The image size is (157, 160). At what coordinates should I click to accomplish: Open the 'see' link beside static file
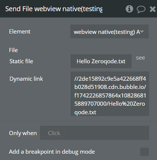pos(141,58)
